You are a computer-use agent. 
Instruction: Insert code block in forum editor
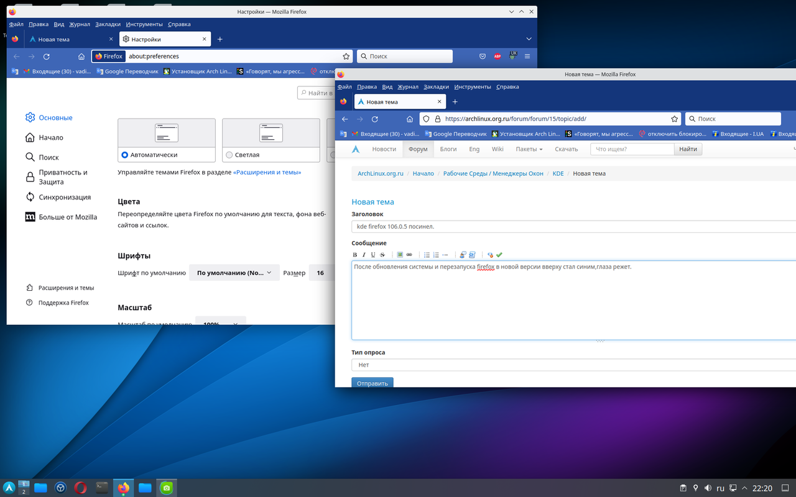(x=472, y=255)
